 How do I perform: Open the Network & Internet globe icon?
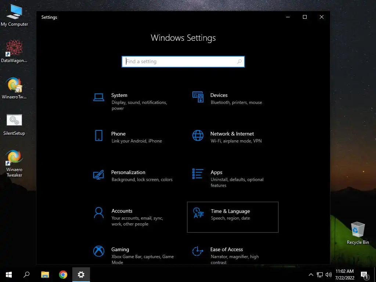pyautogui.click(x=198, y=135)
